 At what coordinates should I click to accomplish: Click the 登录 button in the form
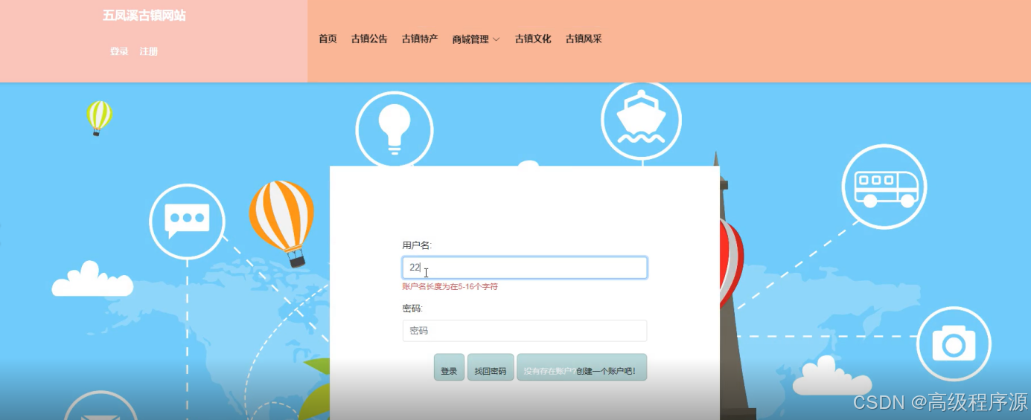pos(449,367)
